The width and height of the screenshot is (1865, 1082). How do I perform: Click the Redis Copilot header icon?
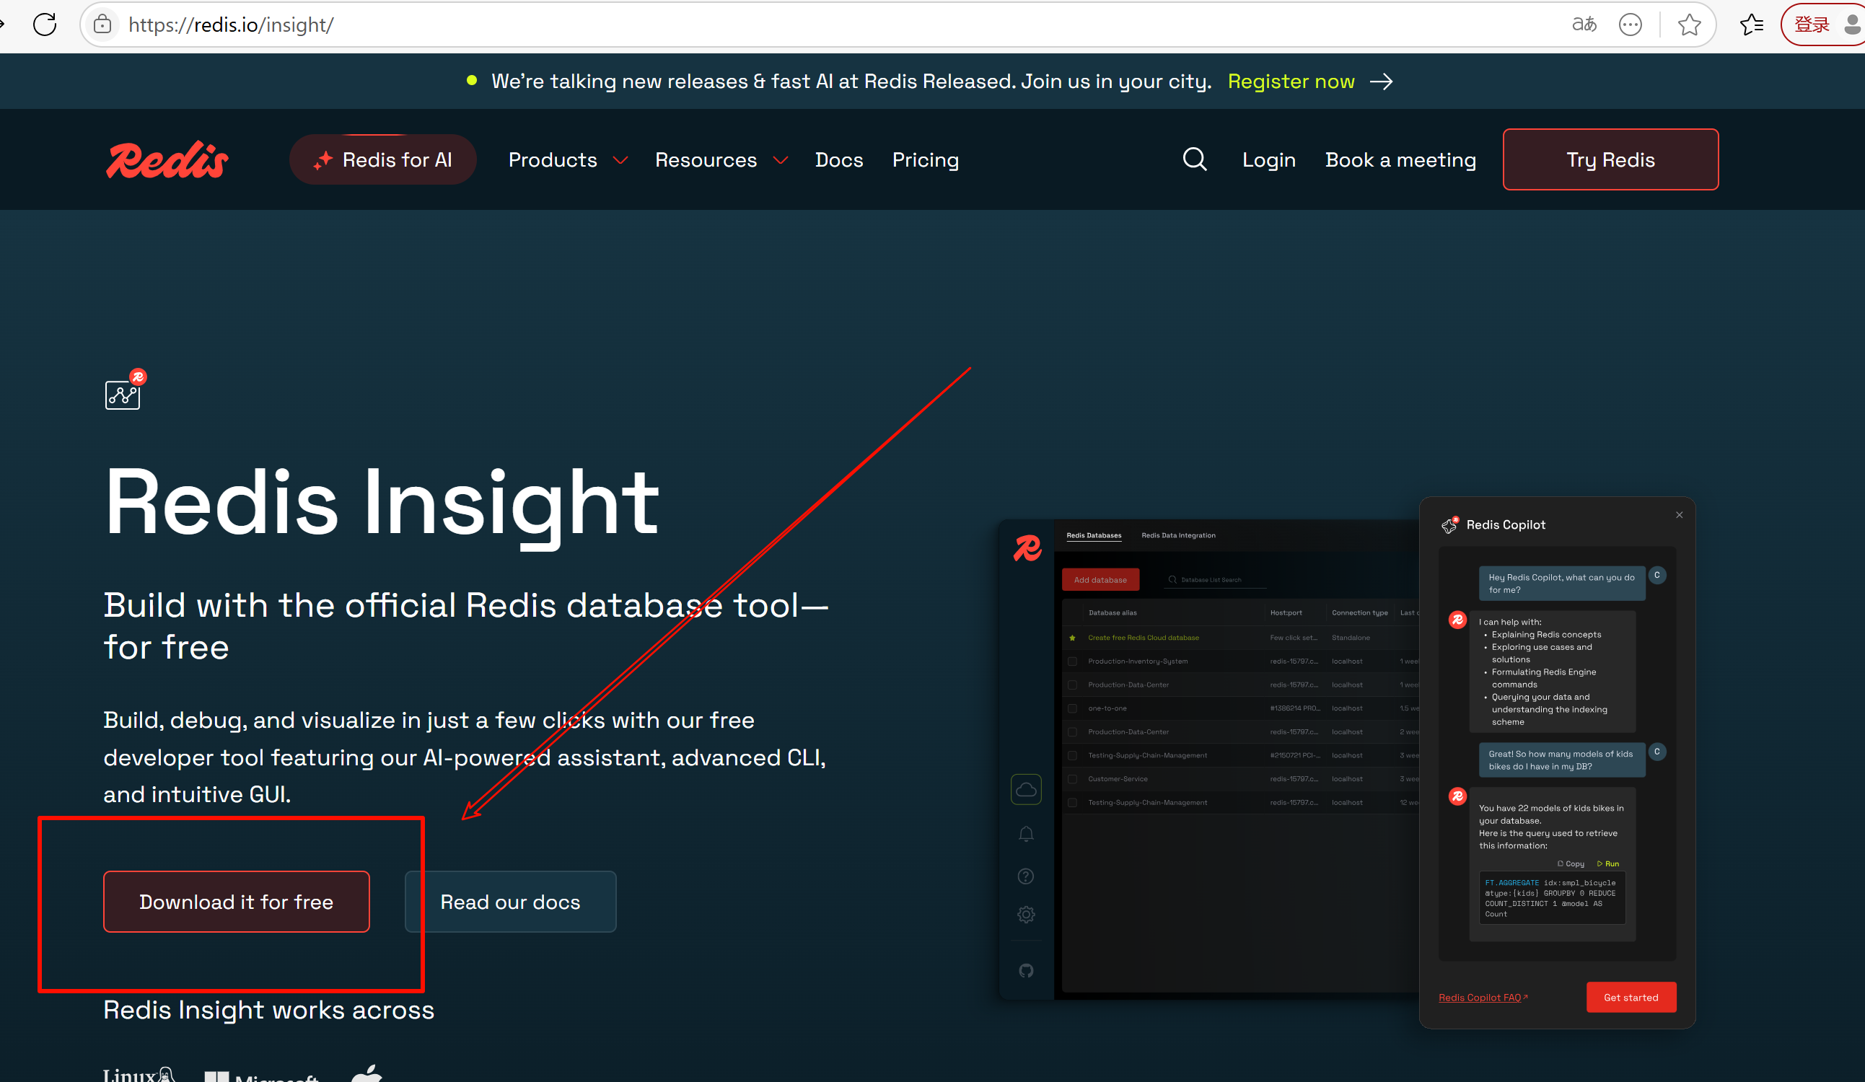pos(1450,524)
